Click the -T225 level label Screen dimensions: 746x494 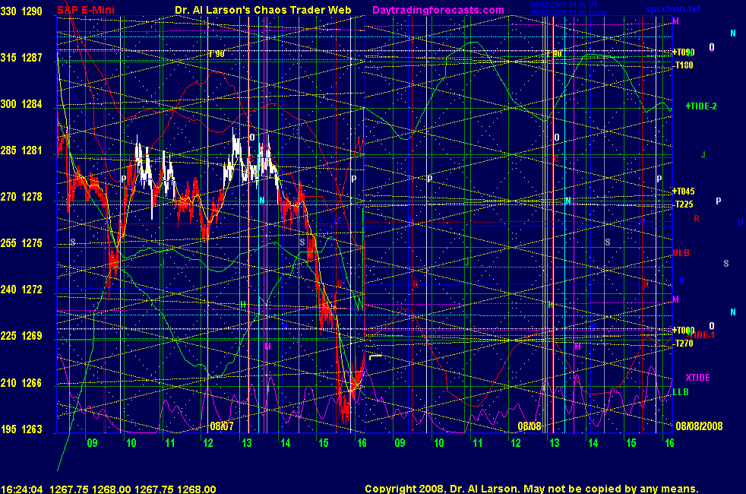coord(684,204)
